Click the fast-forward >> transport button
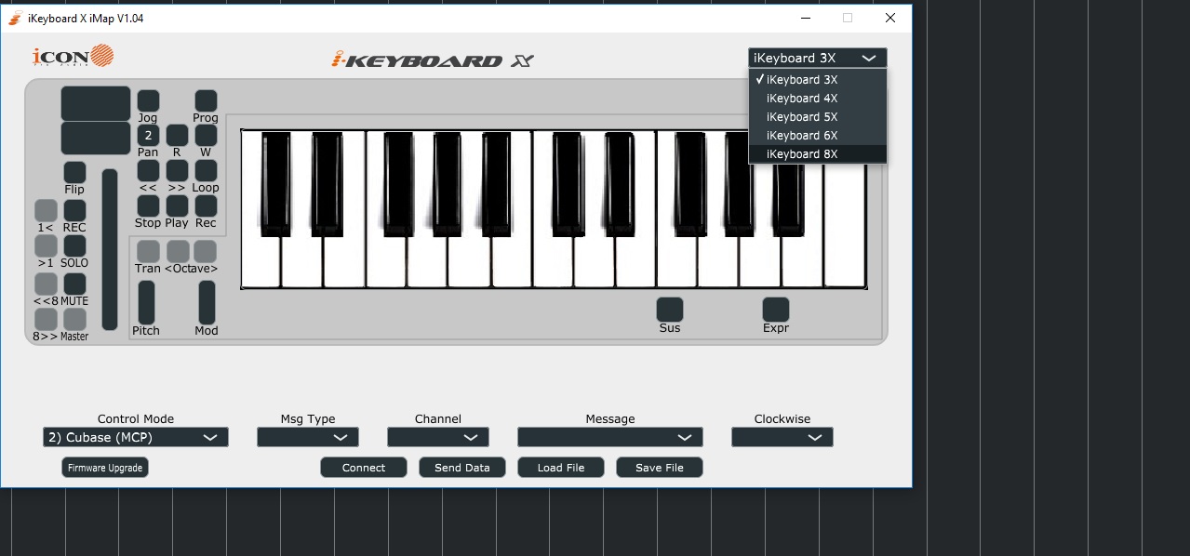The image size is (1190, 556). pos(177,170)
